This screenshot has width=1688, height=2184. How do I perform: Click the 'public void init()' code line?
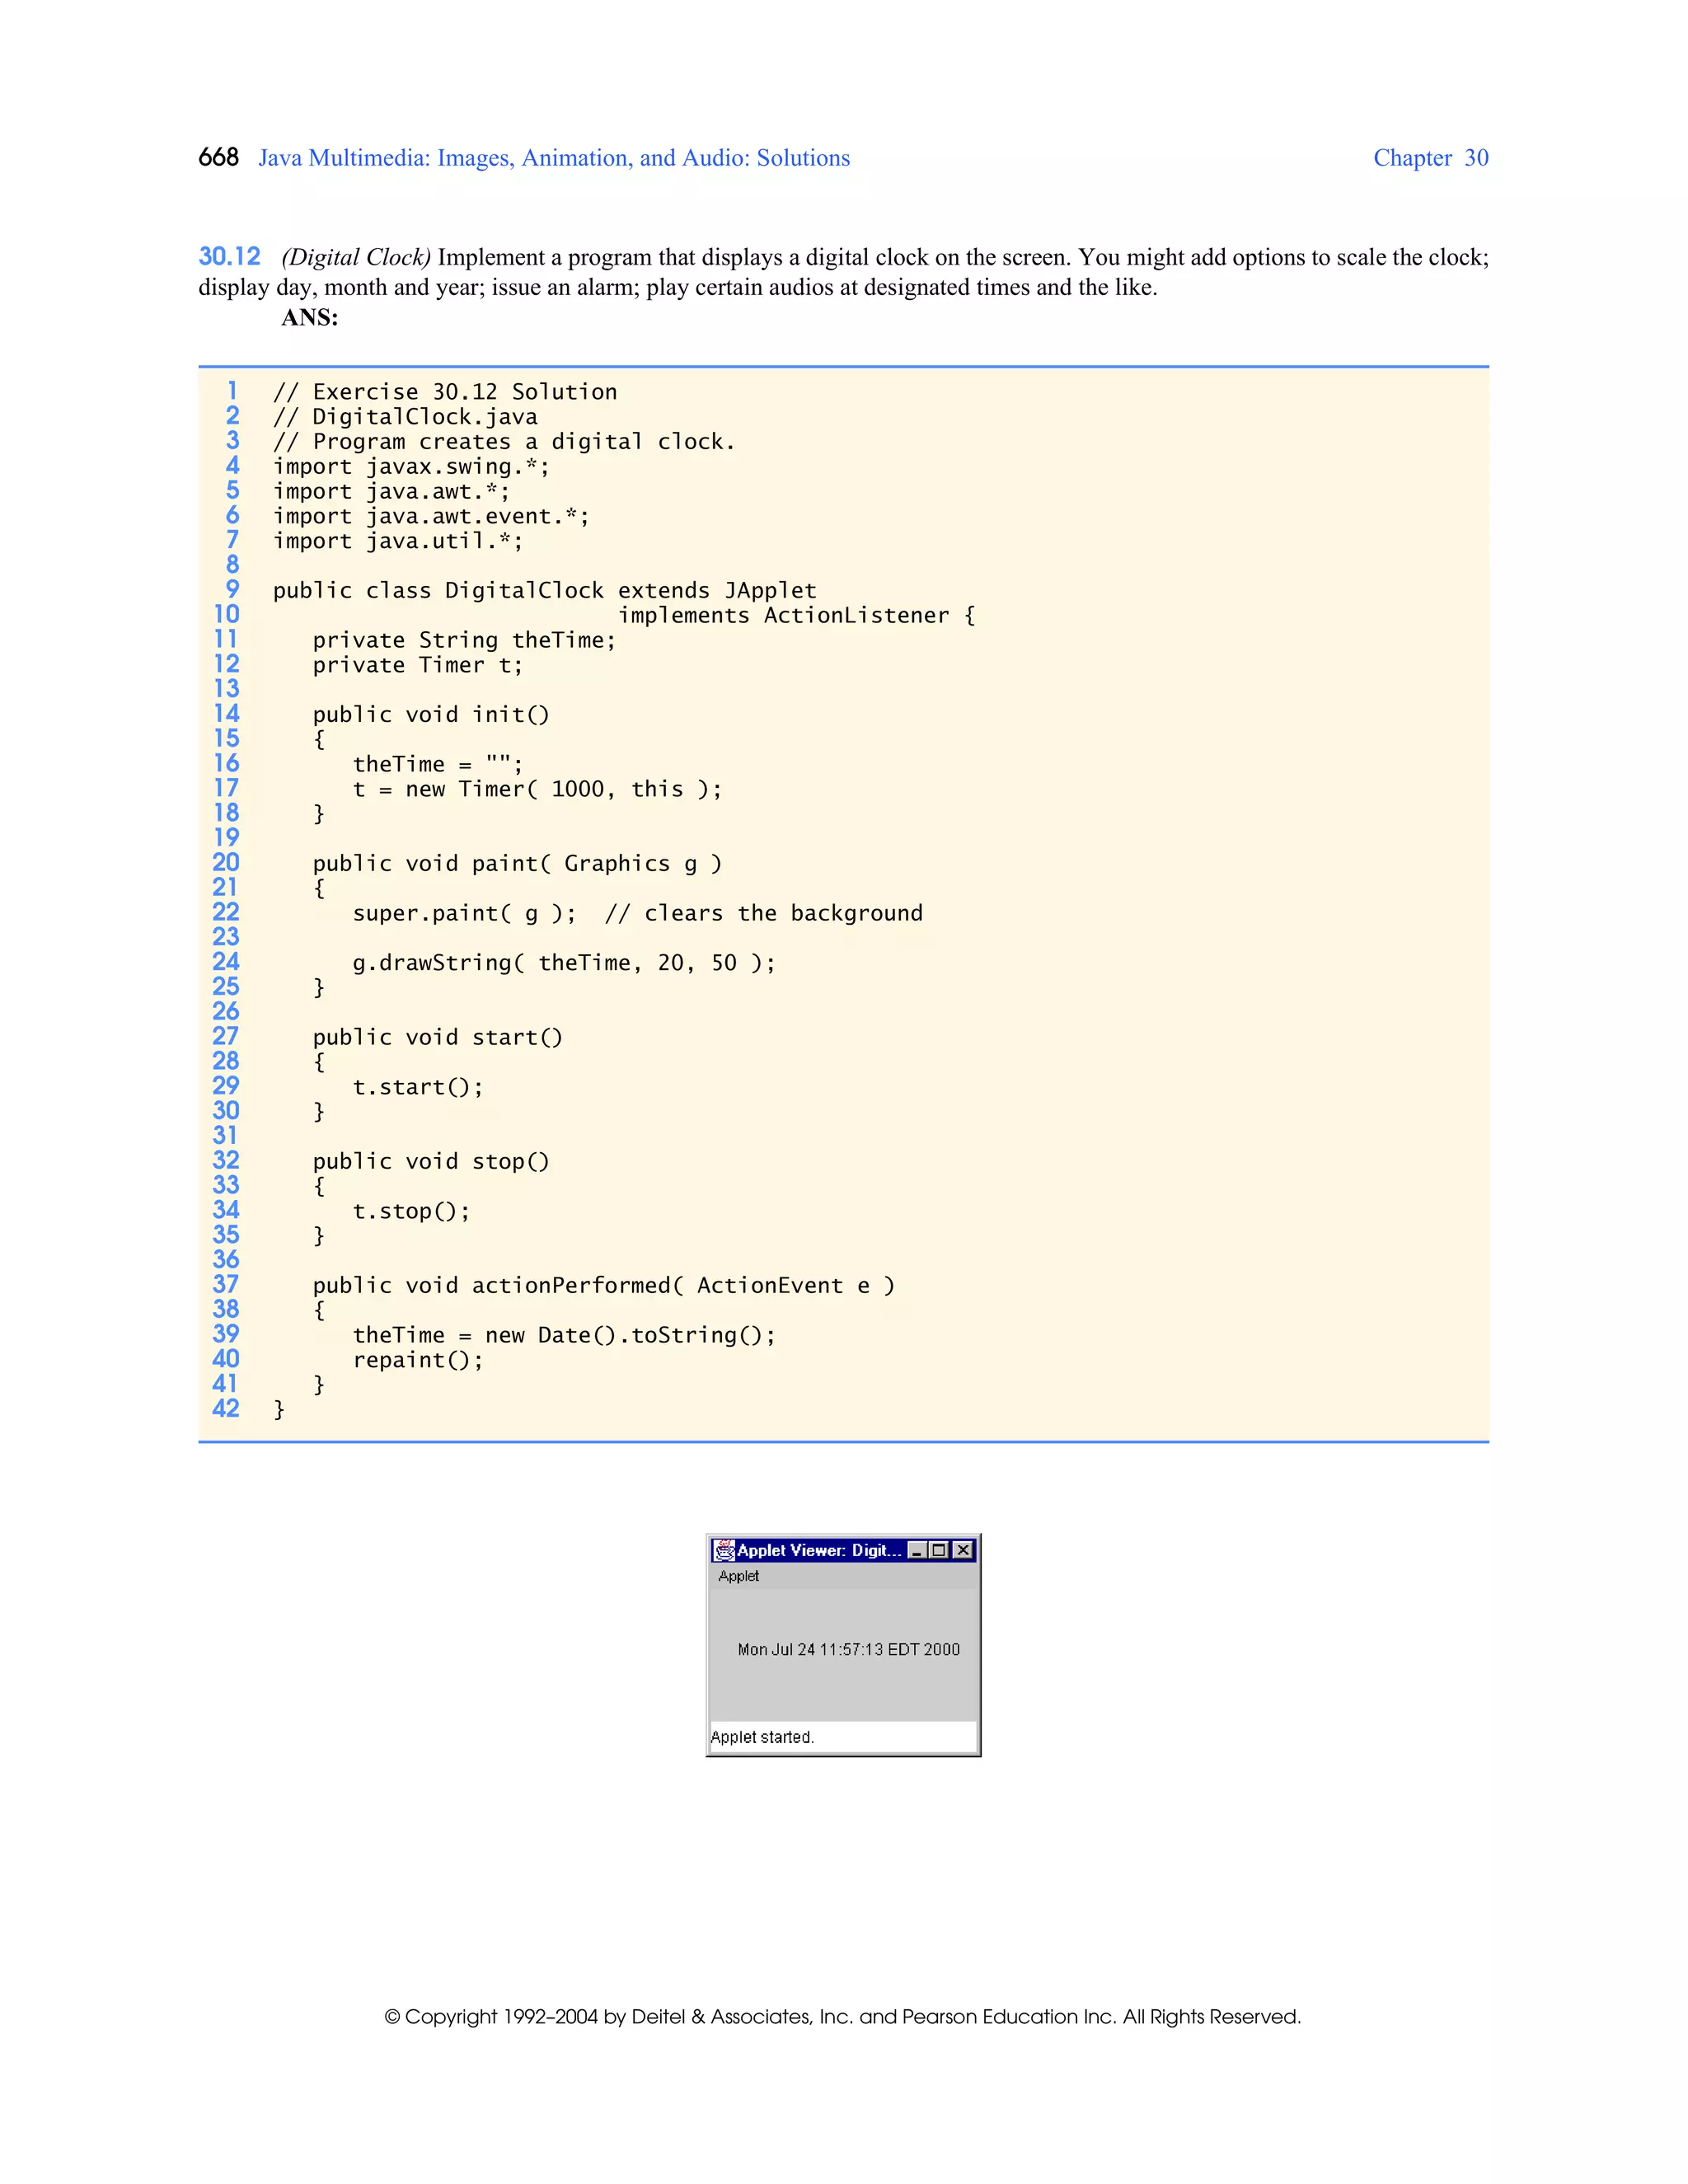tap(431, 714)
